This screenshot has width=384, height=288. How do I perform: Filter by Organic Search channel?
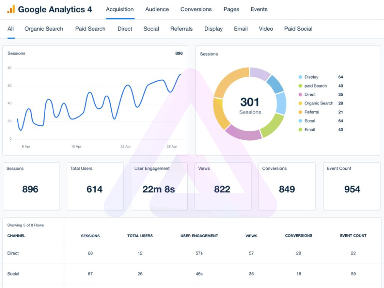(x=44, y=29)
